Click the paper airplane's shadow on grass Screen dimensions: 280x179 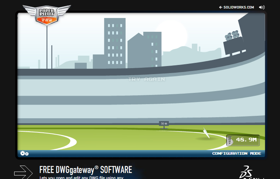click(207, 139)
